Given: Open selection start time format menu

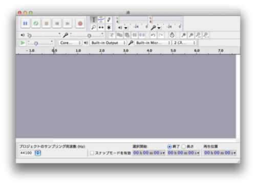Looking at the screenshot, I should pos(163,153).
